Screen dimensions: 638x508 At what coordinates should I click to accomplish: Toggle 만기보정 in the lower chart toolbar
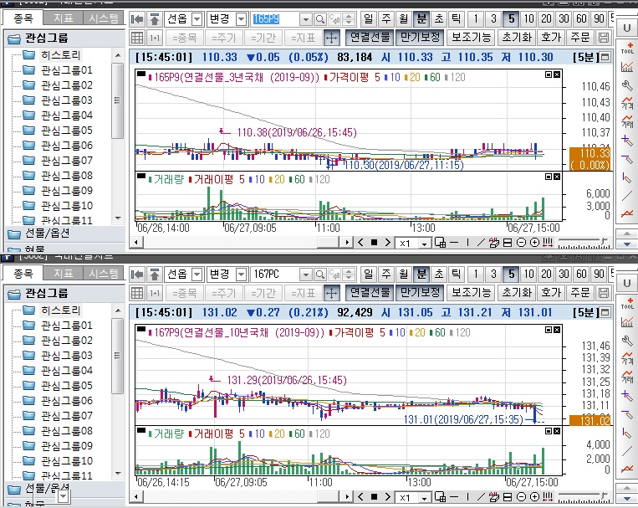(419, 293)
